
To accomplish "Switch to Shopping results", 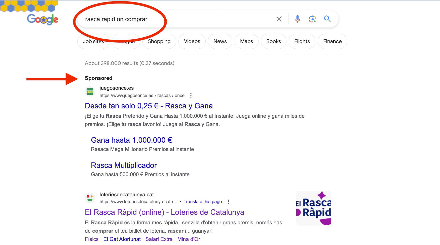I will (159, 41).
